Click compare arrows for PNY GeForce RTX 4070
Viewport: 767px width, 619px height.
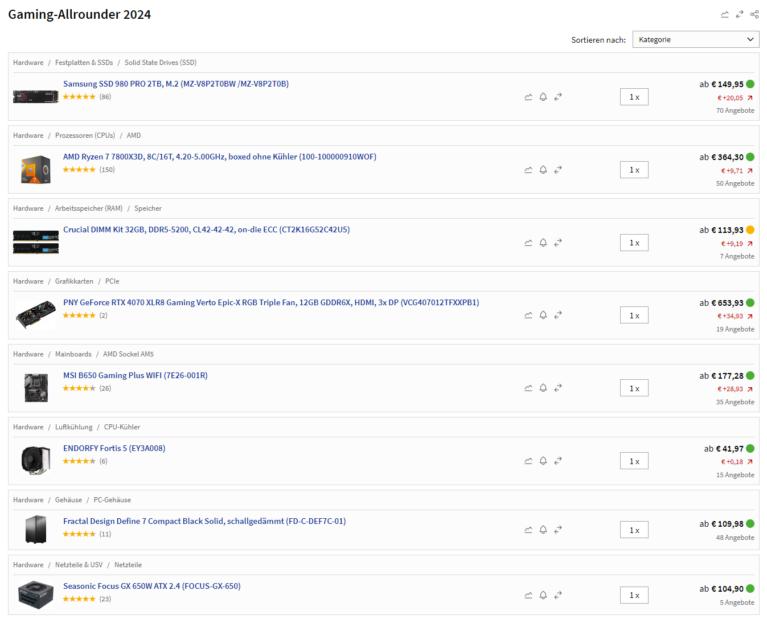[558, 315]
